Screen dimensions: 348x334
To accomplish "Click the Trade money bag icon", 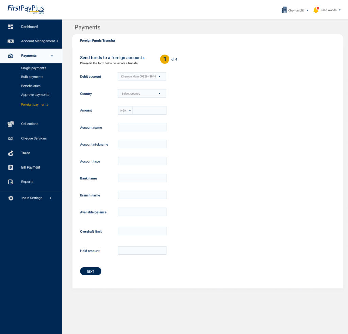I will 11,153.
